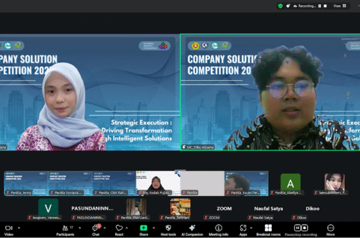Select Eny Endah Pujas video thumbnail
360x238 pixels.
[x=158, y=183]
